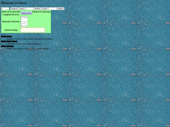Click the 'Elemento TextArea' label
The width and height of the screenshot is (170, 127).
(x=11, y=22)
